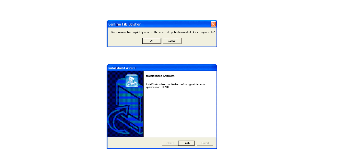Screen dimensions: 340x149
Task: Click the disabled Cancel button in wizard
Action: pos(205,143)
